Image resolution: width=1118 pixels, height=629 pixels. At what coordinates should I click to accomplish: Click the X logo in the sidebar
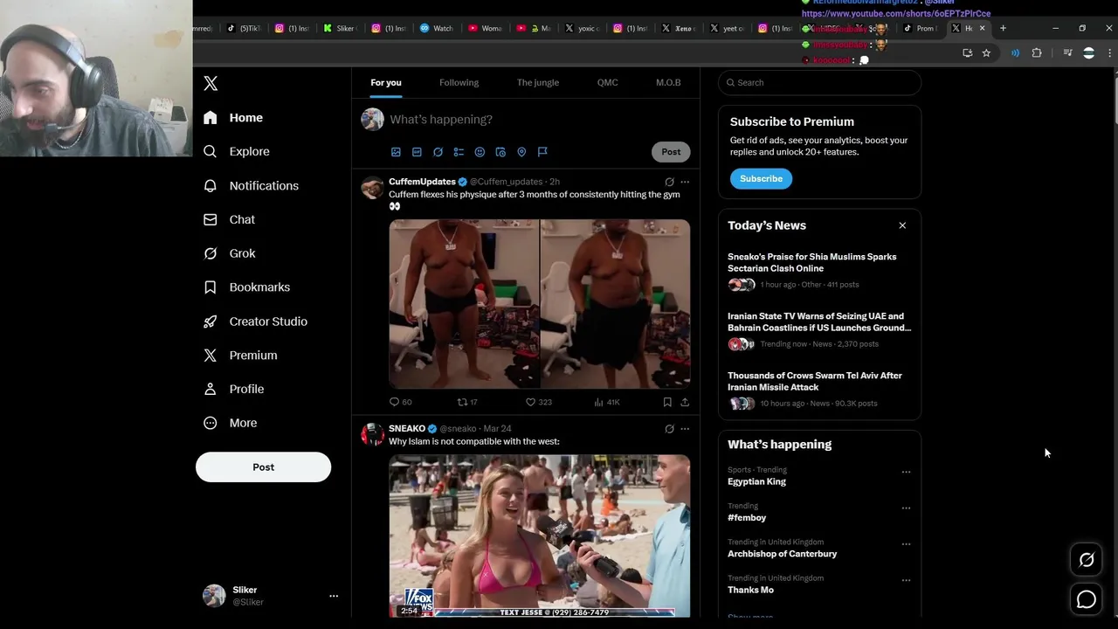point(210,84)
